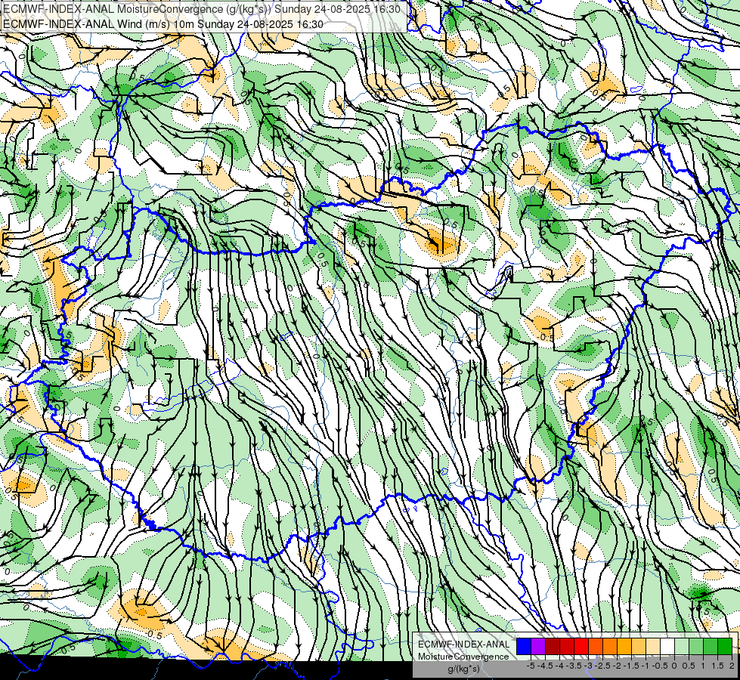The image size is (740, 680).
Task: Select the -1 legend tick label
Action: [x=646, y=666]
